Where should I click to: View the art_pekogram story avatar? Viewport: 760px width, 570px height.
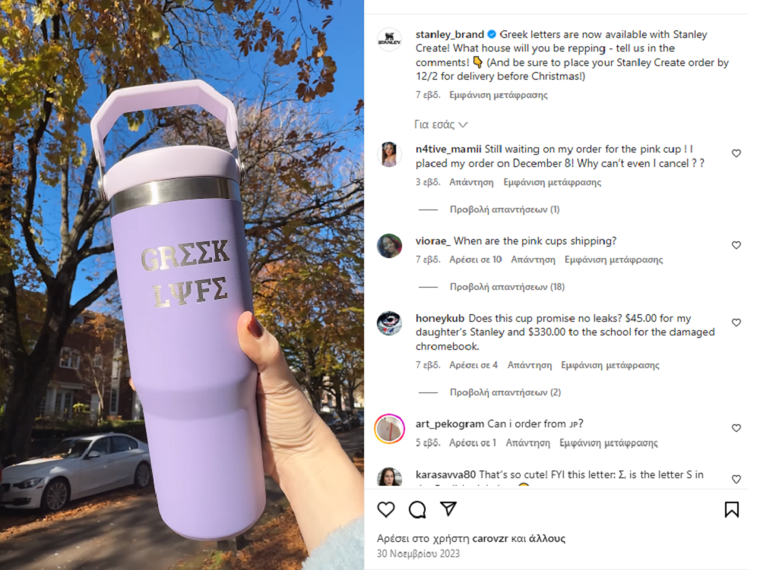point(389,429)
